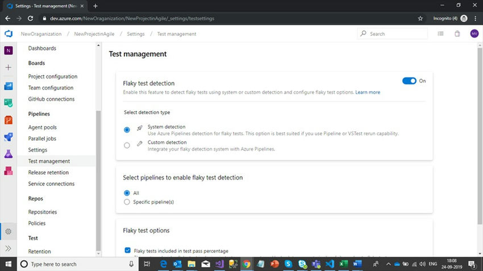483x271 pixels.
Task: Open Dashboards settings item
Action: 42,48
